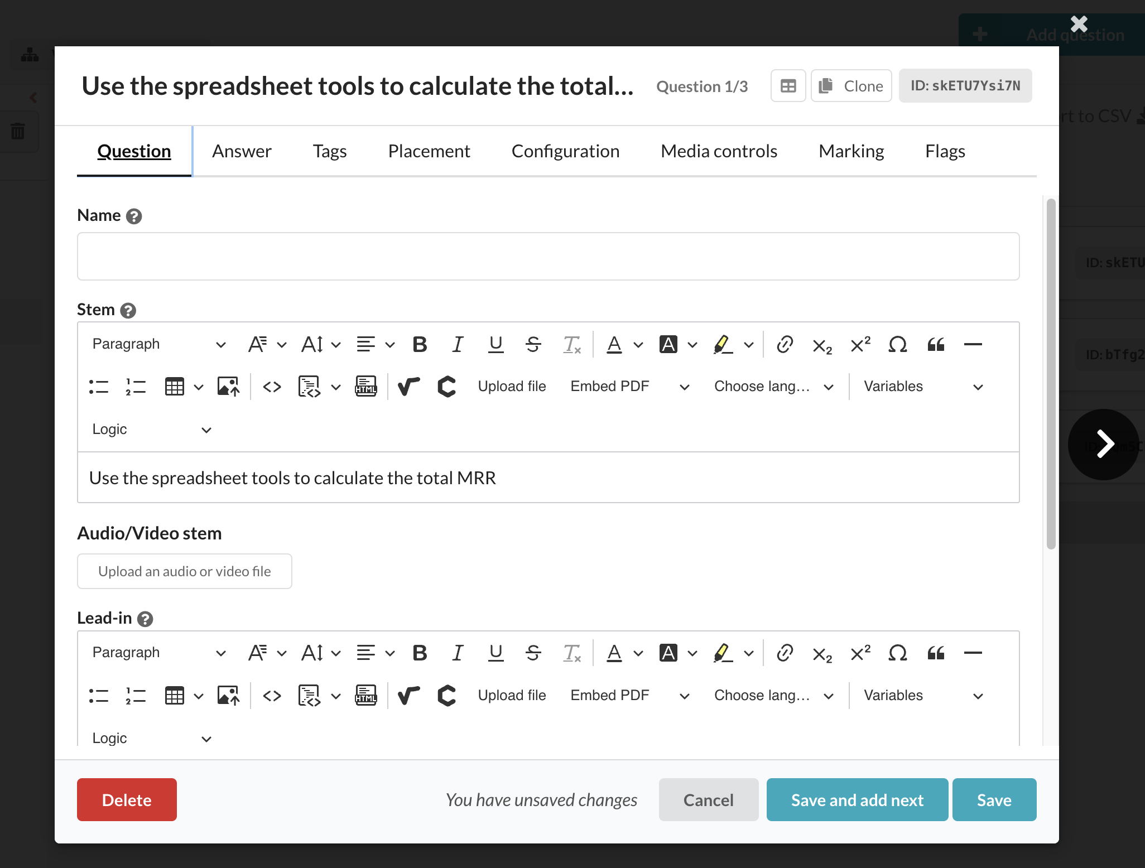Toggle Bold in the Stem toolbar
Viewport: 1145px width, 868px height.
(x=420, y=344)
